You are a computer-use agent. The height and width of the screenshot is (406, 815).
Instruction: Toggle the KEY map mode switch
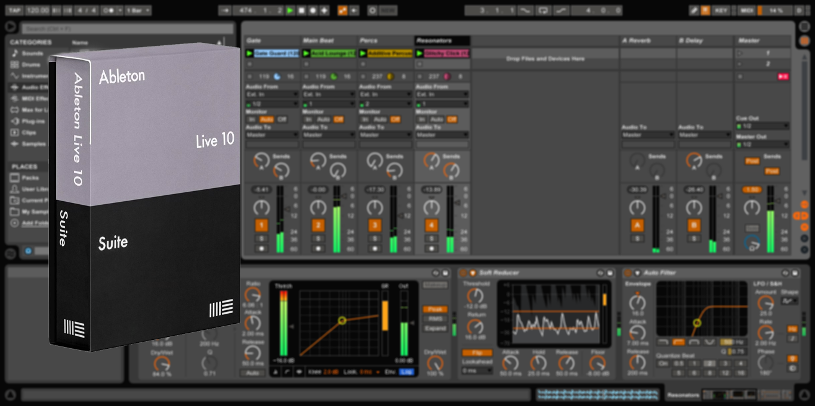click(x=721, y=10)
